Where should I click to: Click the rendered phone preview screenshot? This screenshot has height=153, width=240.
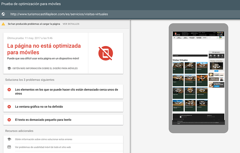click(x=198, y=78)
